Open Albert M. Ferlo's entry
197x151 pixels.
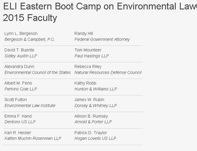(18, 83)
